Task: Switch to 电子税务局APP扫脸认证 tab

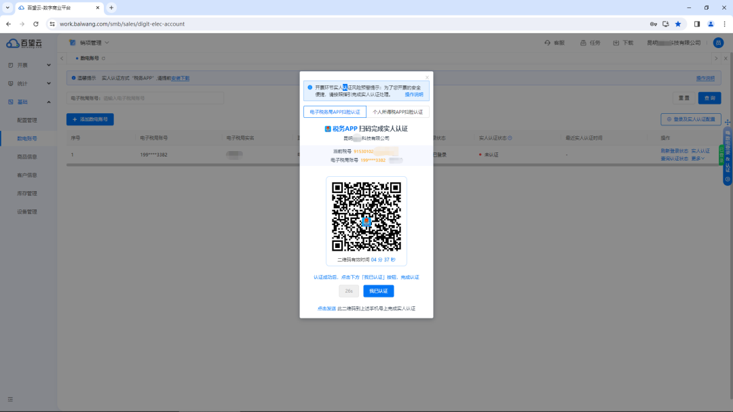Action: [335, 112]
